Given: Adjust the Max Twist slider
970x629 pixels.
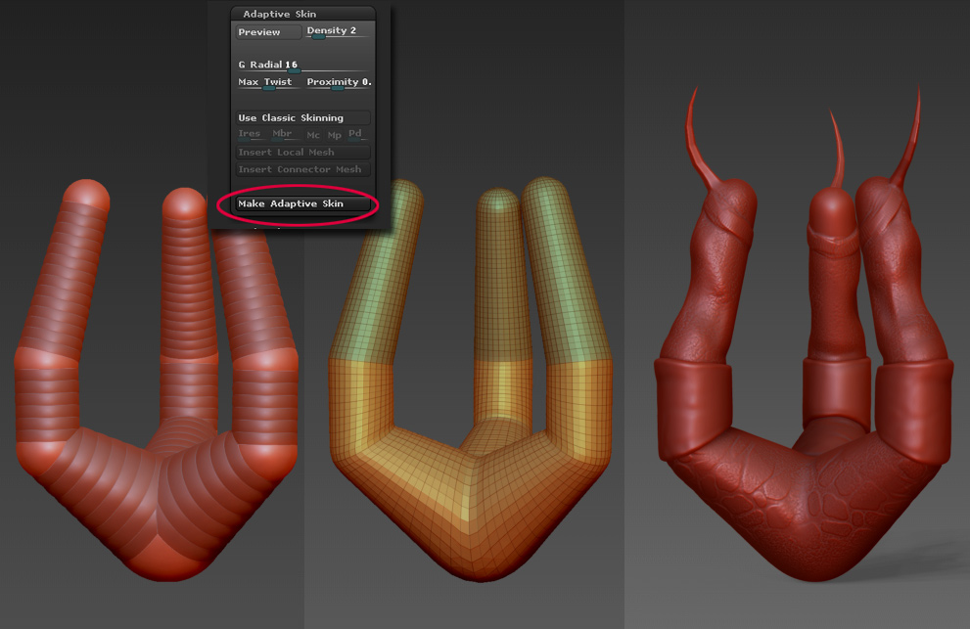Looking at the screenshot, I should 268,82.
